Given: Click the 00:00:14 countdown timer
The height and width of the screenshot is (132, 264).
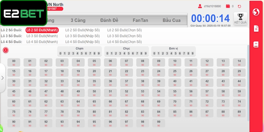Looking at the screenshot, I should point(211,18).
